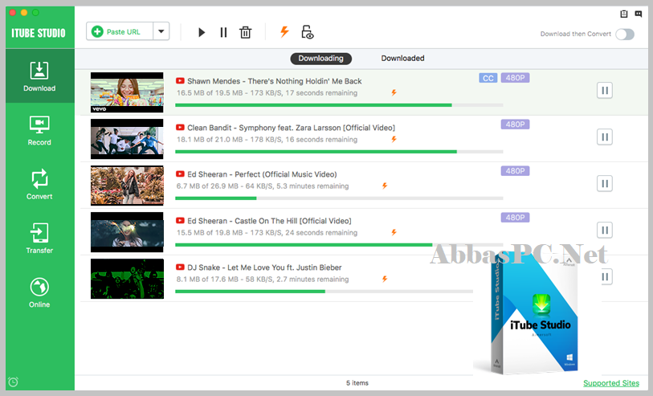Click YouTube icon beside Clean Bandit title
The image size is (653, 396).
[180, 128]
